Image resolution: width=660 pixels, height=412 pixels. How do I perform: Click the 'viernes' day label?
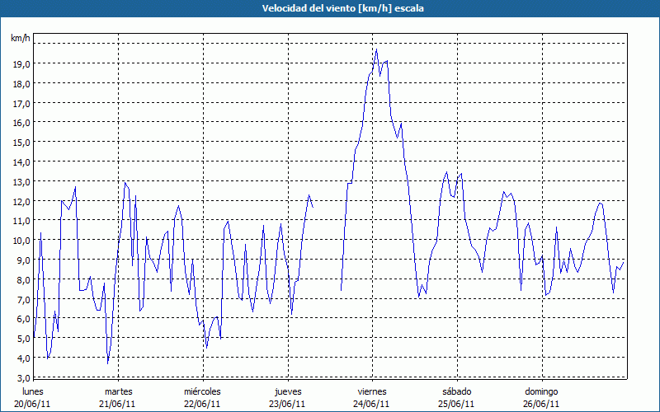[x=372, y=391]
